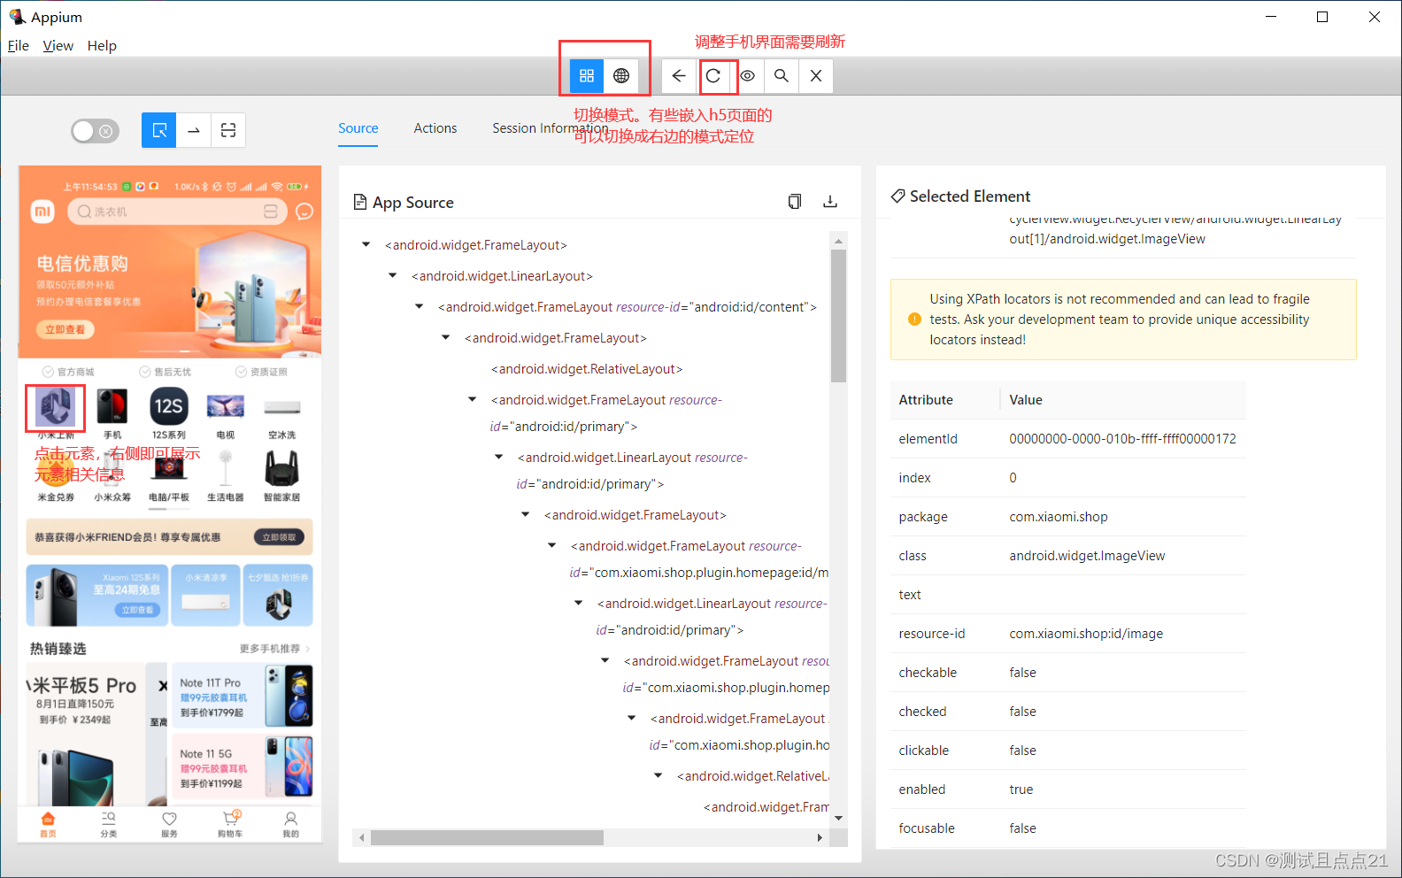Copy App Source XML to clipboard
Viewport: 1402px width, 878px height.
click(x=795, y=202)
